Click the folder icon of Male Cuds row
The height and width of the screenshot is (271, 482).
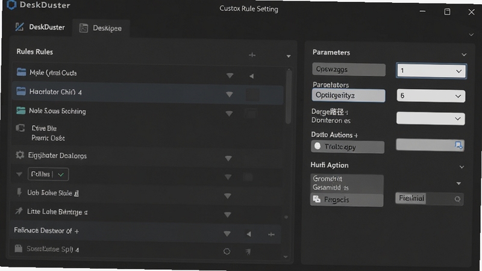(21, 72)
